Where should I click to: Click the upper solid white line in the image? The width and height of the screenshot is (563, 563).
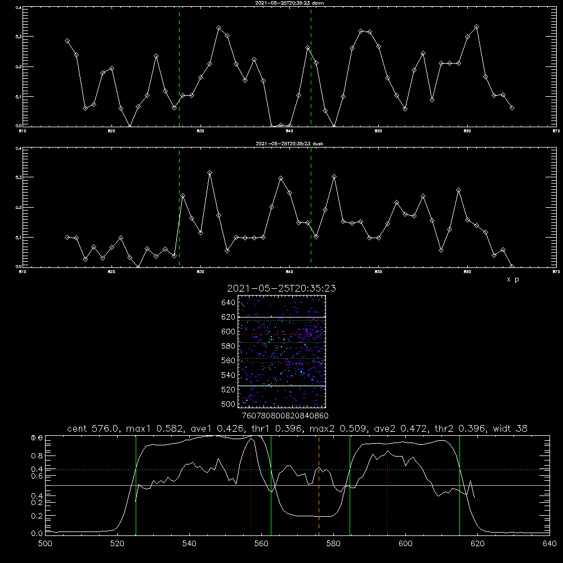[x=281, y=317]
